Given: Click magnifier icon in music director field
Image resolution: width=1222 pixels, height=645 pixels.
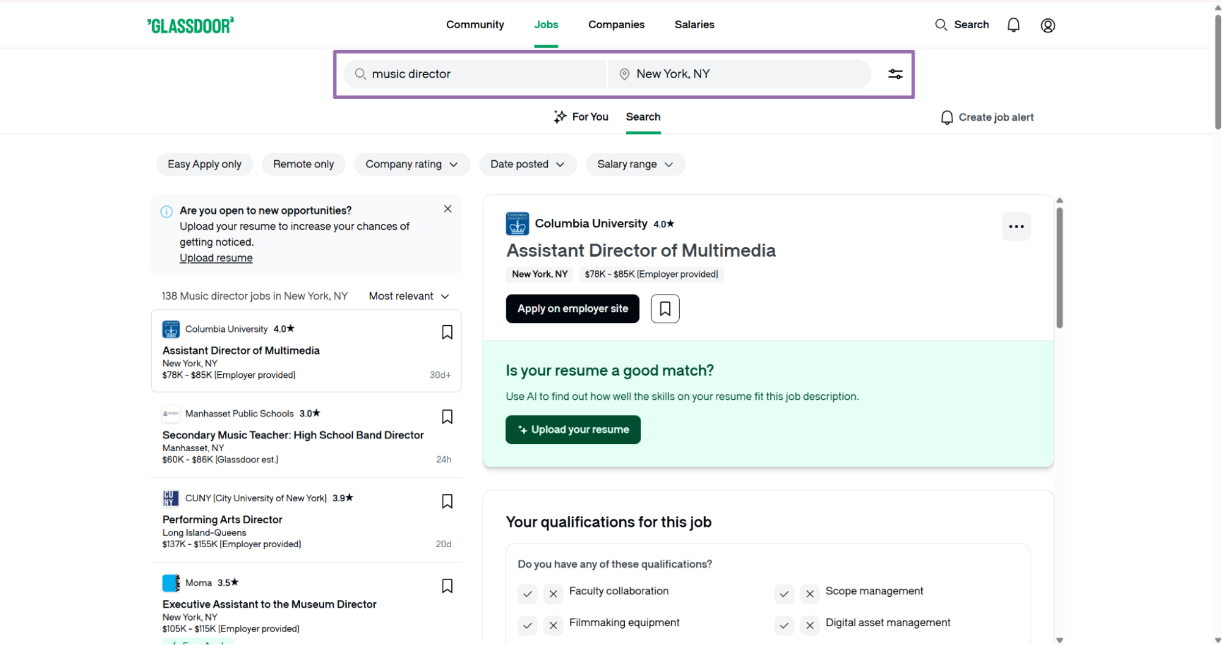Looking at the screenshot, I should coord(361,74).
